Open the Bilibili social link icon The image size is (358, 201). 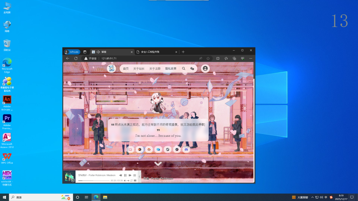130,149
